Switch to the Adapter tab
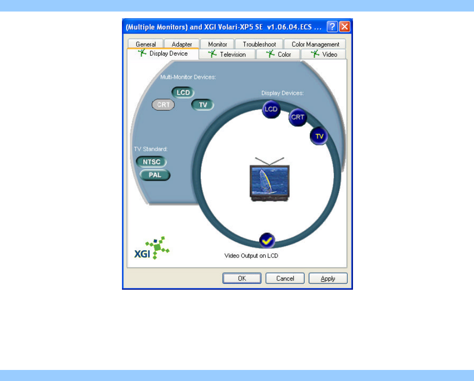Screen dimensions: 474x381 coord(182,44)
